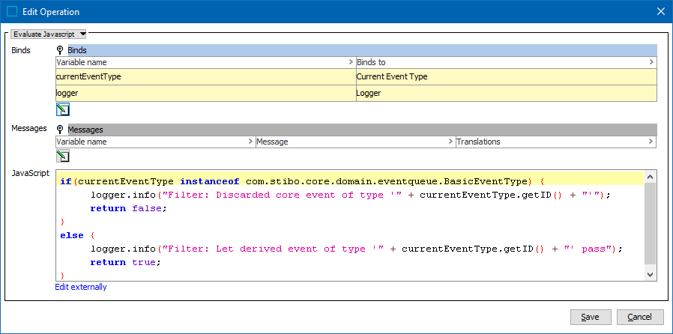Click the pin icon beside the Binds header
The image size is (673, 334).
(61, 50)
